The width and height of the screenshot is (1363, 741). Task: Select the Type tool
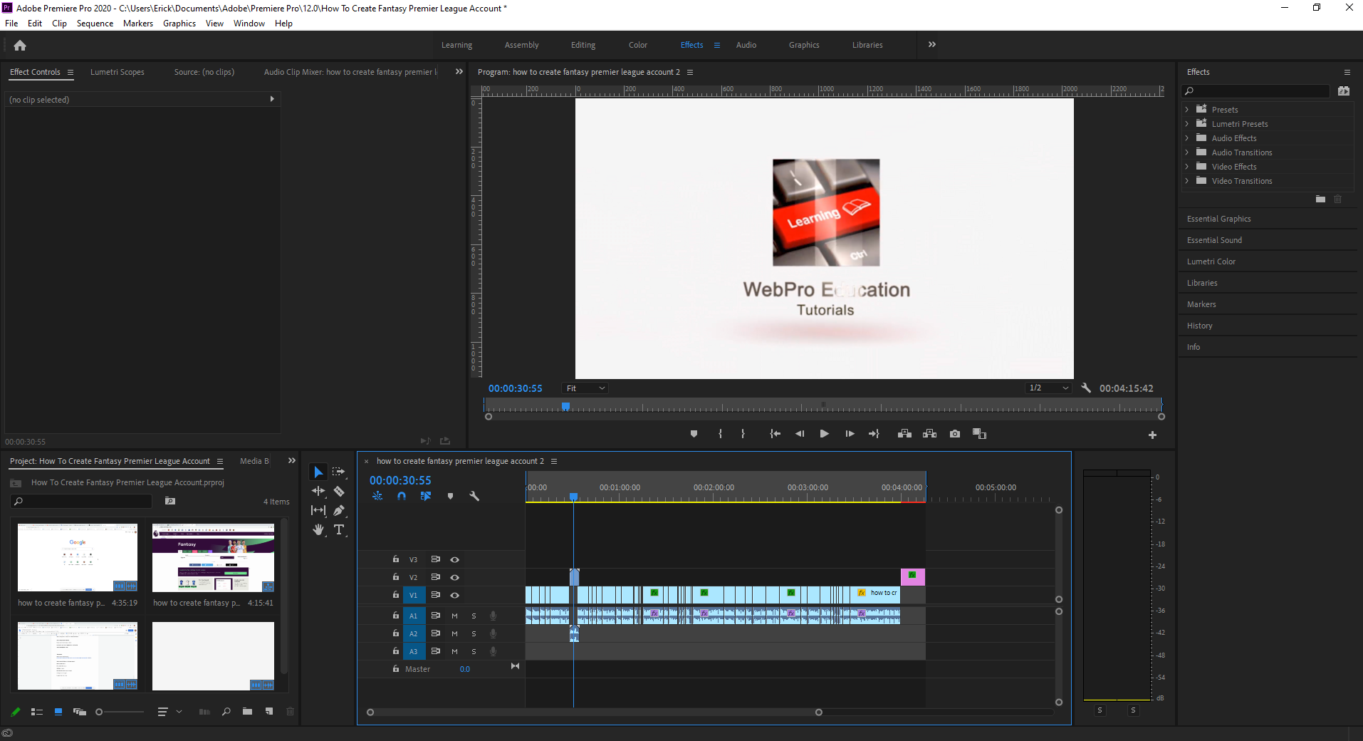point(339,529)
